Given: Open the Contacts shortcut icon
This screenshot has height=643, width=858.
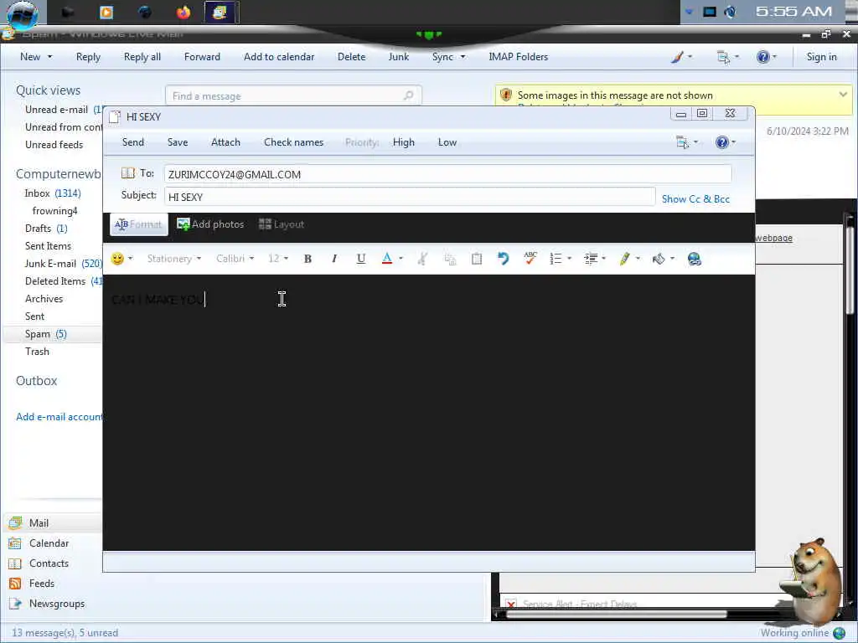Looking at the screenshot, I should (x=15, y=563).
